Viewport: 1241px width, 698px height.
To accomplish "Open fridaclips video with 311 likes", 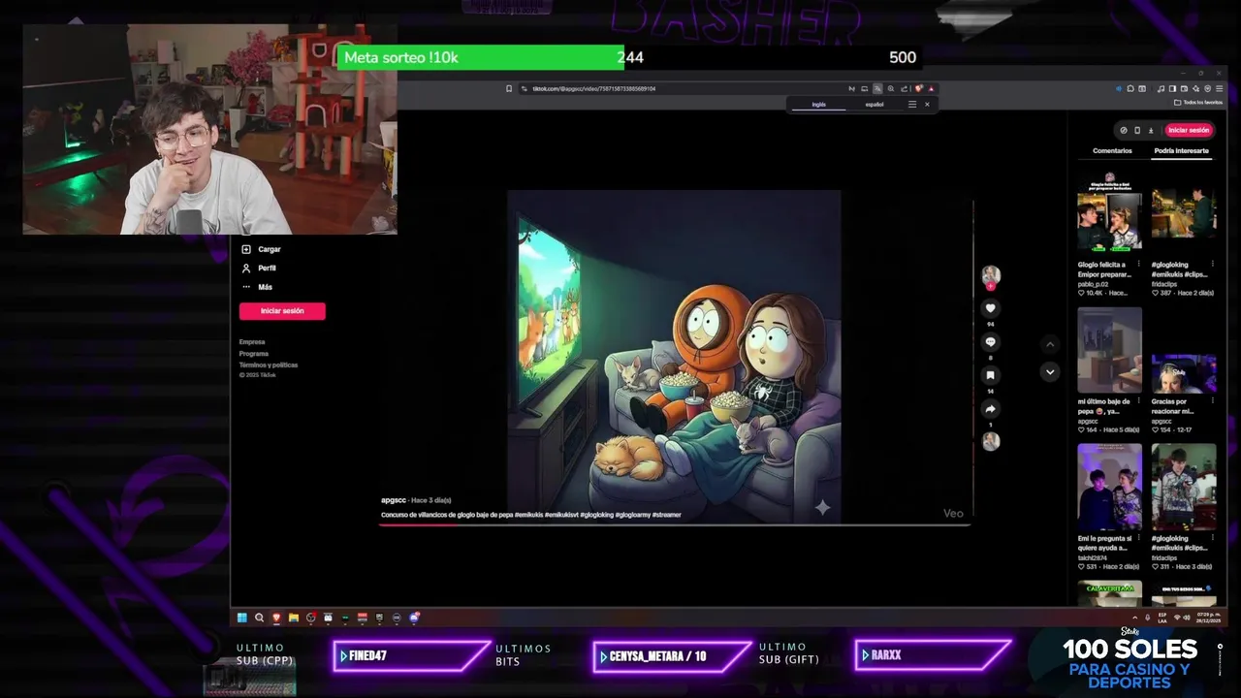I will coord(1184,487).
